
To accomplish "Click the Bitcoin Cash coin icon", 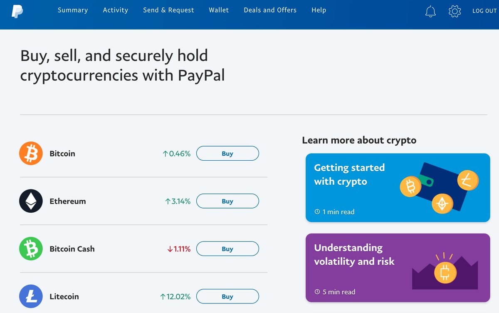I will click(31, 249).
